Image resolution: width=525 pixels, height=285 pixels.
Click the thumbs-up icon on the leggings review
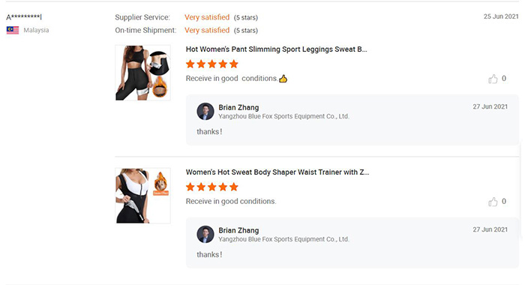coord(493,79)
